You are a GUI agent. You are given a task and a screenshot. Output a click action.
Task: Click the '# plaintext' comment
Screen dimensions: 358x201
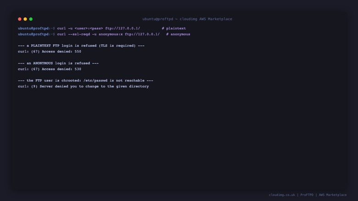click(174, 28)
